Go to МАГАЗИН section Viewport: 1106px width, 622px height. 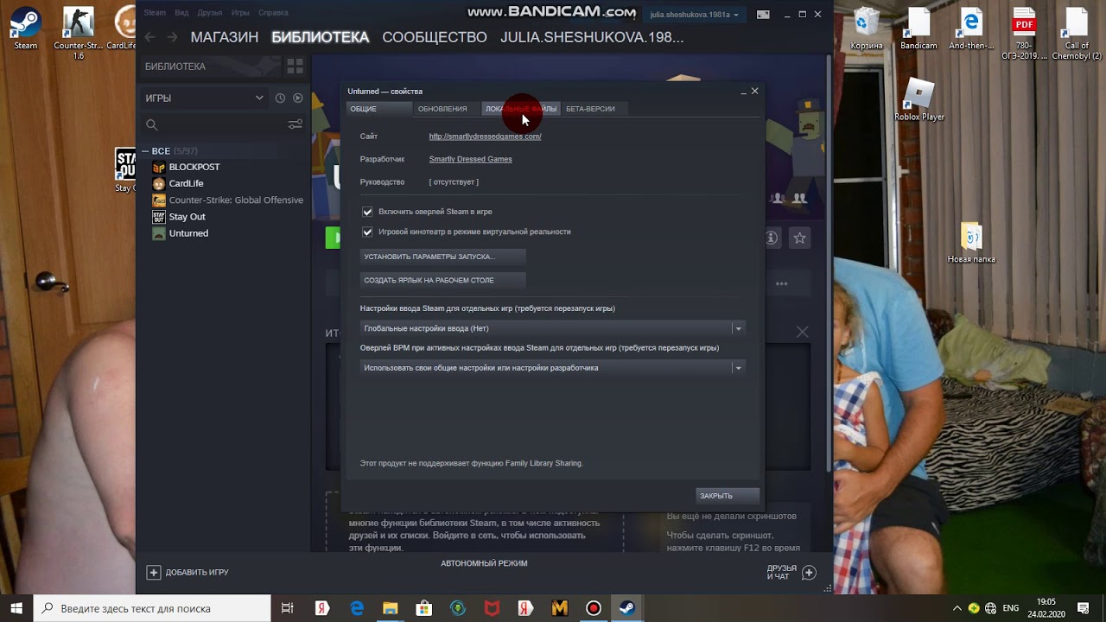point(225,37)
